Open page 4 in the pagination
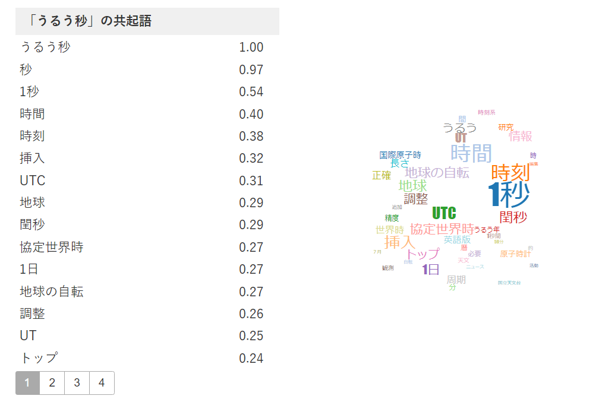Screen dimensions: 602x402 coord(102,383)
